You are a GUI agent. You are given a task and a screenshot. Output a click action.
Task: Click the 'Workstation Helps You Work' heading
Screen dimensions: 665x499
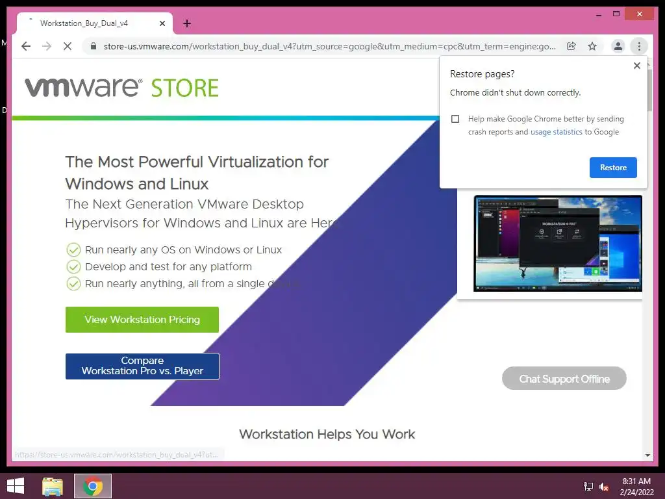pos(327,434)
